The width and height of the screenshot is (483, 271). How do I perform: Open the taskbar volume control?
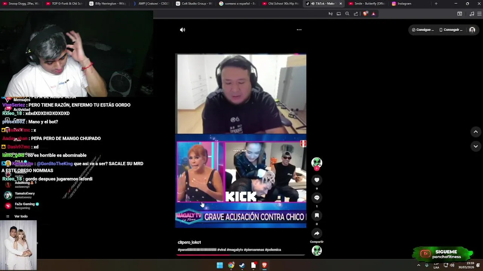point(452,265)
